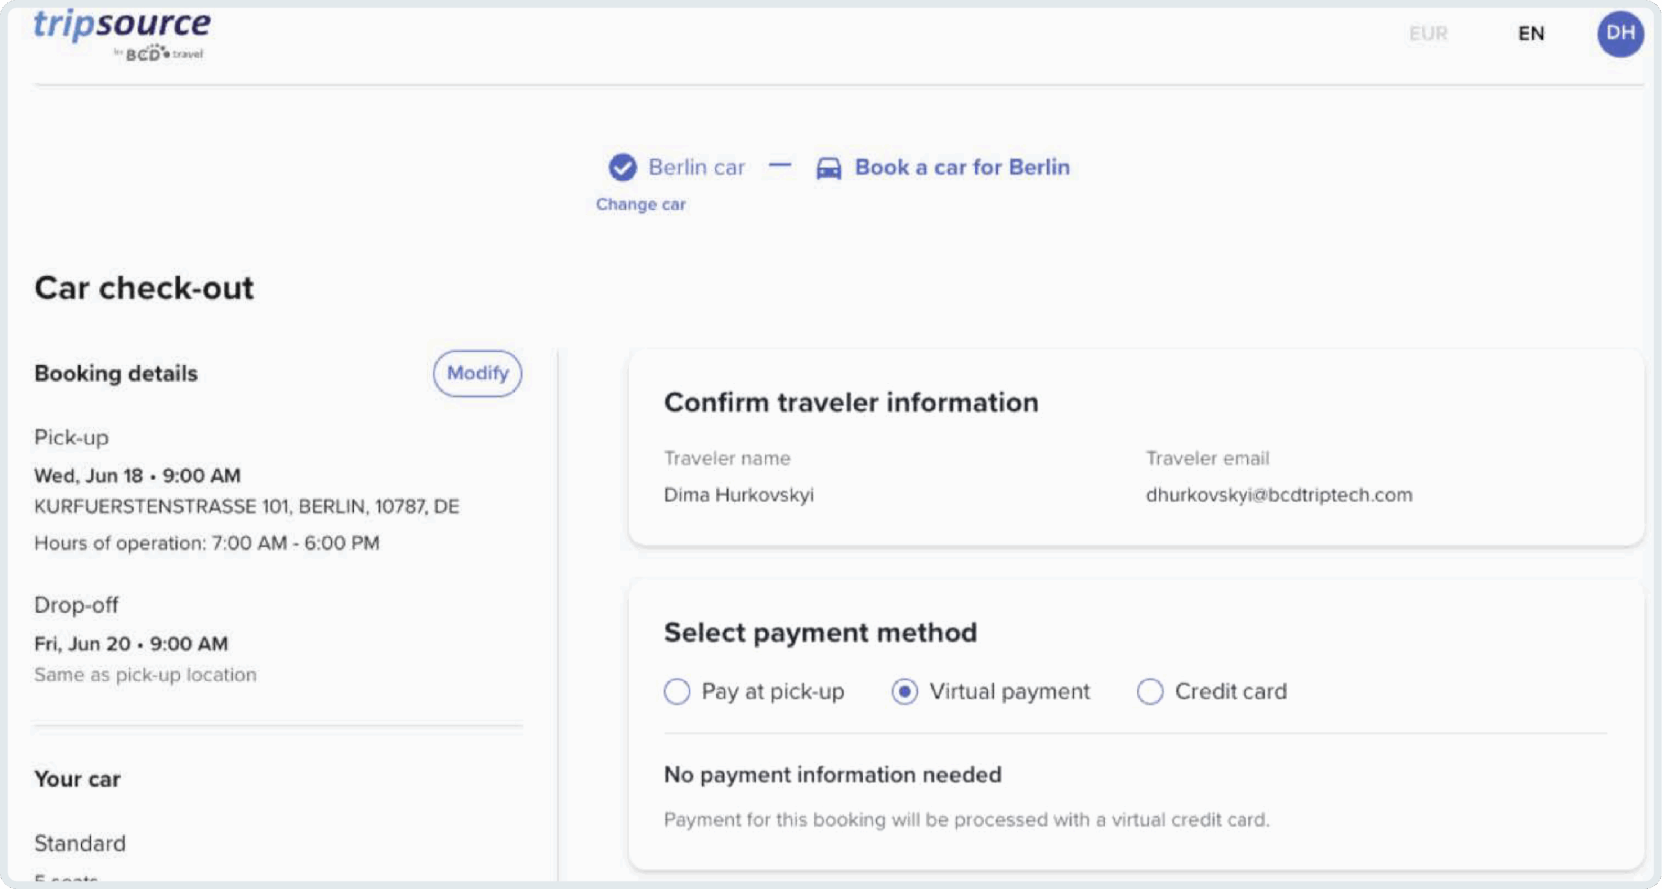Click the Change car link
1662x889 pixels.
(641, 205)
